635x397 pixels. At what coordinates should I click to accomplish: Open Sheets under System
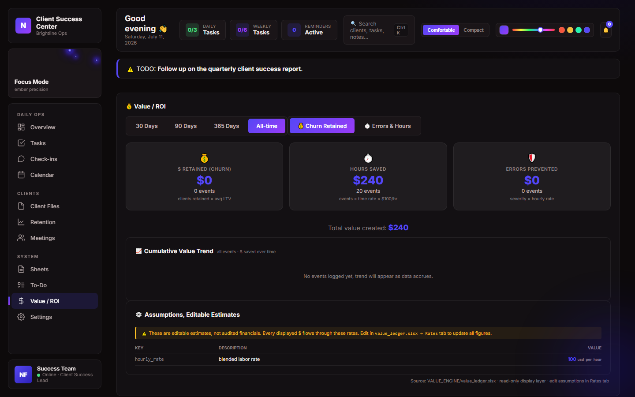point(55,269)
